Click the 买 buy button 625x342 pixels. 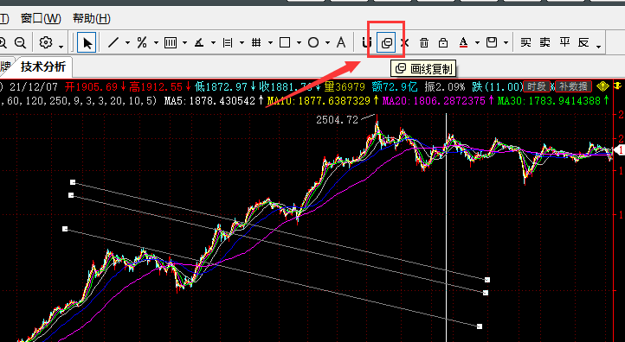(525, 42)
